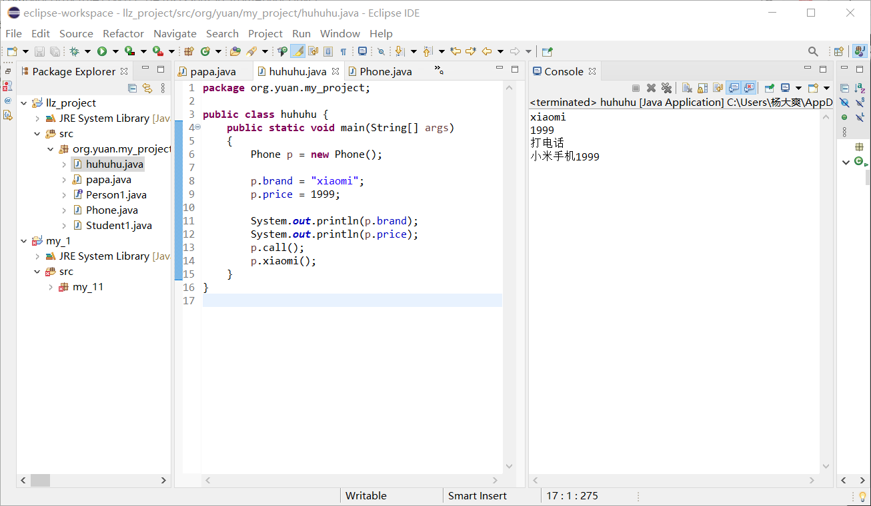The image size is (871, 506).
Task: Click Collapse All in Package Explorer
Action: point(132,88)
